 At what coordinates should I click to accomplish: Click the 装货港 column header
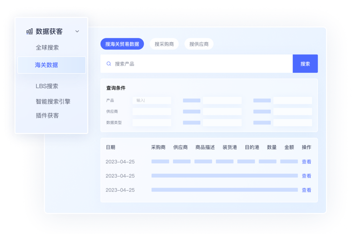(x=230, y=147)
